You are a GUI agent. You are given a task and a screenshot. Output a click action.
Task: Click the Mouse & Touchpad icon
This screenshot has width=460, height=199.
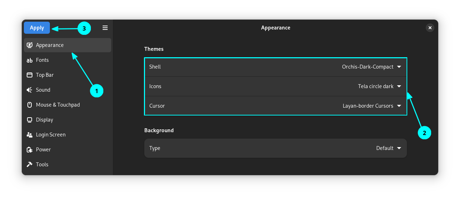point(30,105)
